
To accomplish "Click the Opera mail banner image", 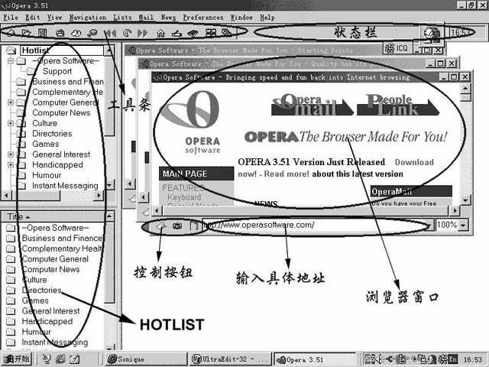I will (313, 105).
